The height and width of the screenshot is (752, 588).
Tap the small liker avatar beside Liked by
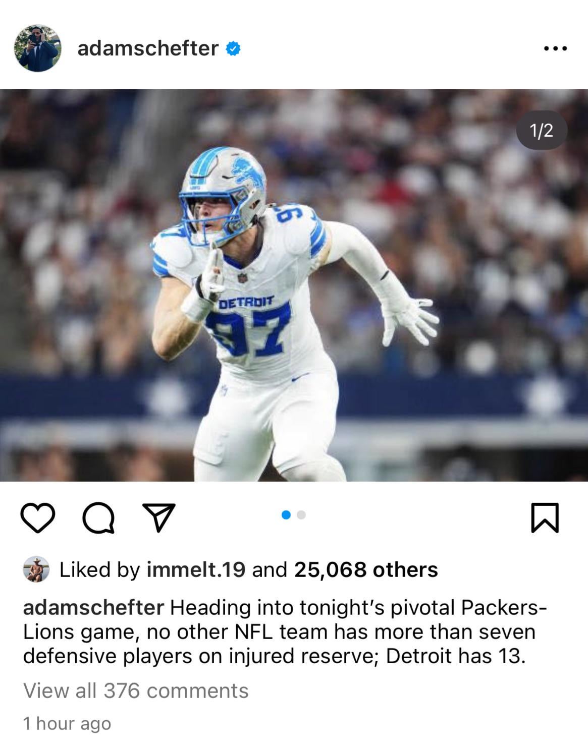click(x=36, y=570)
